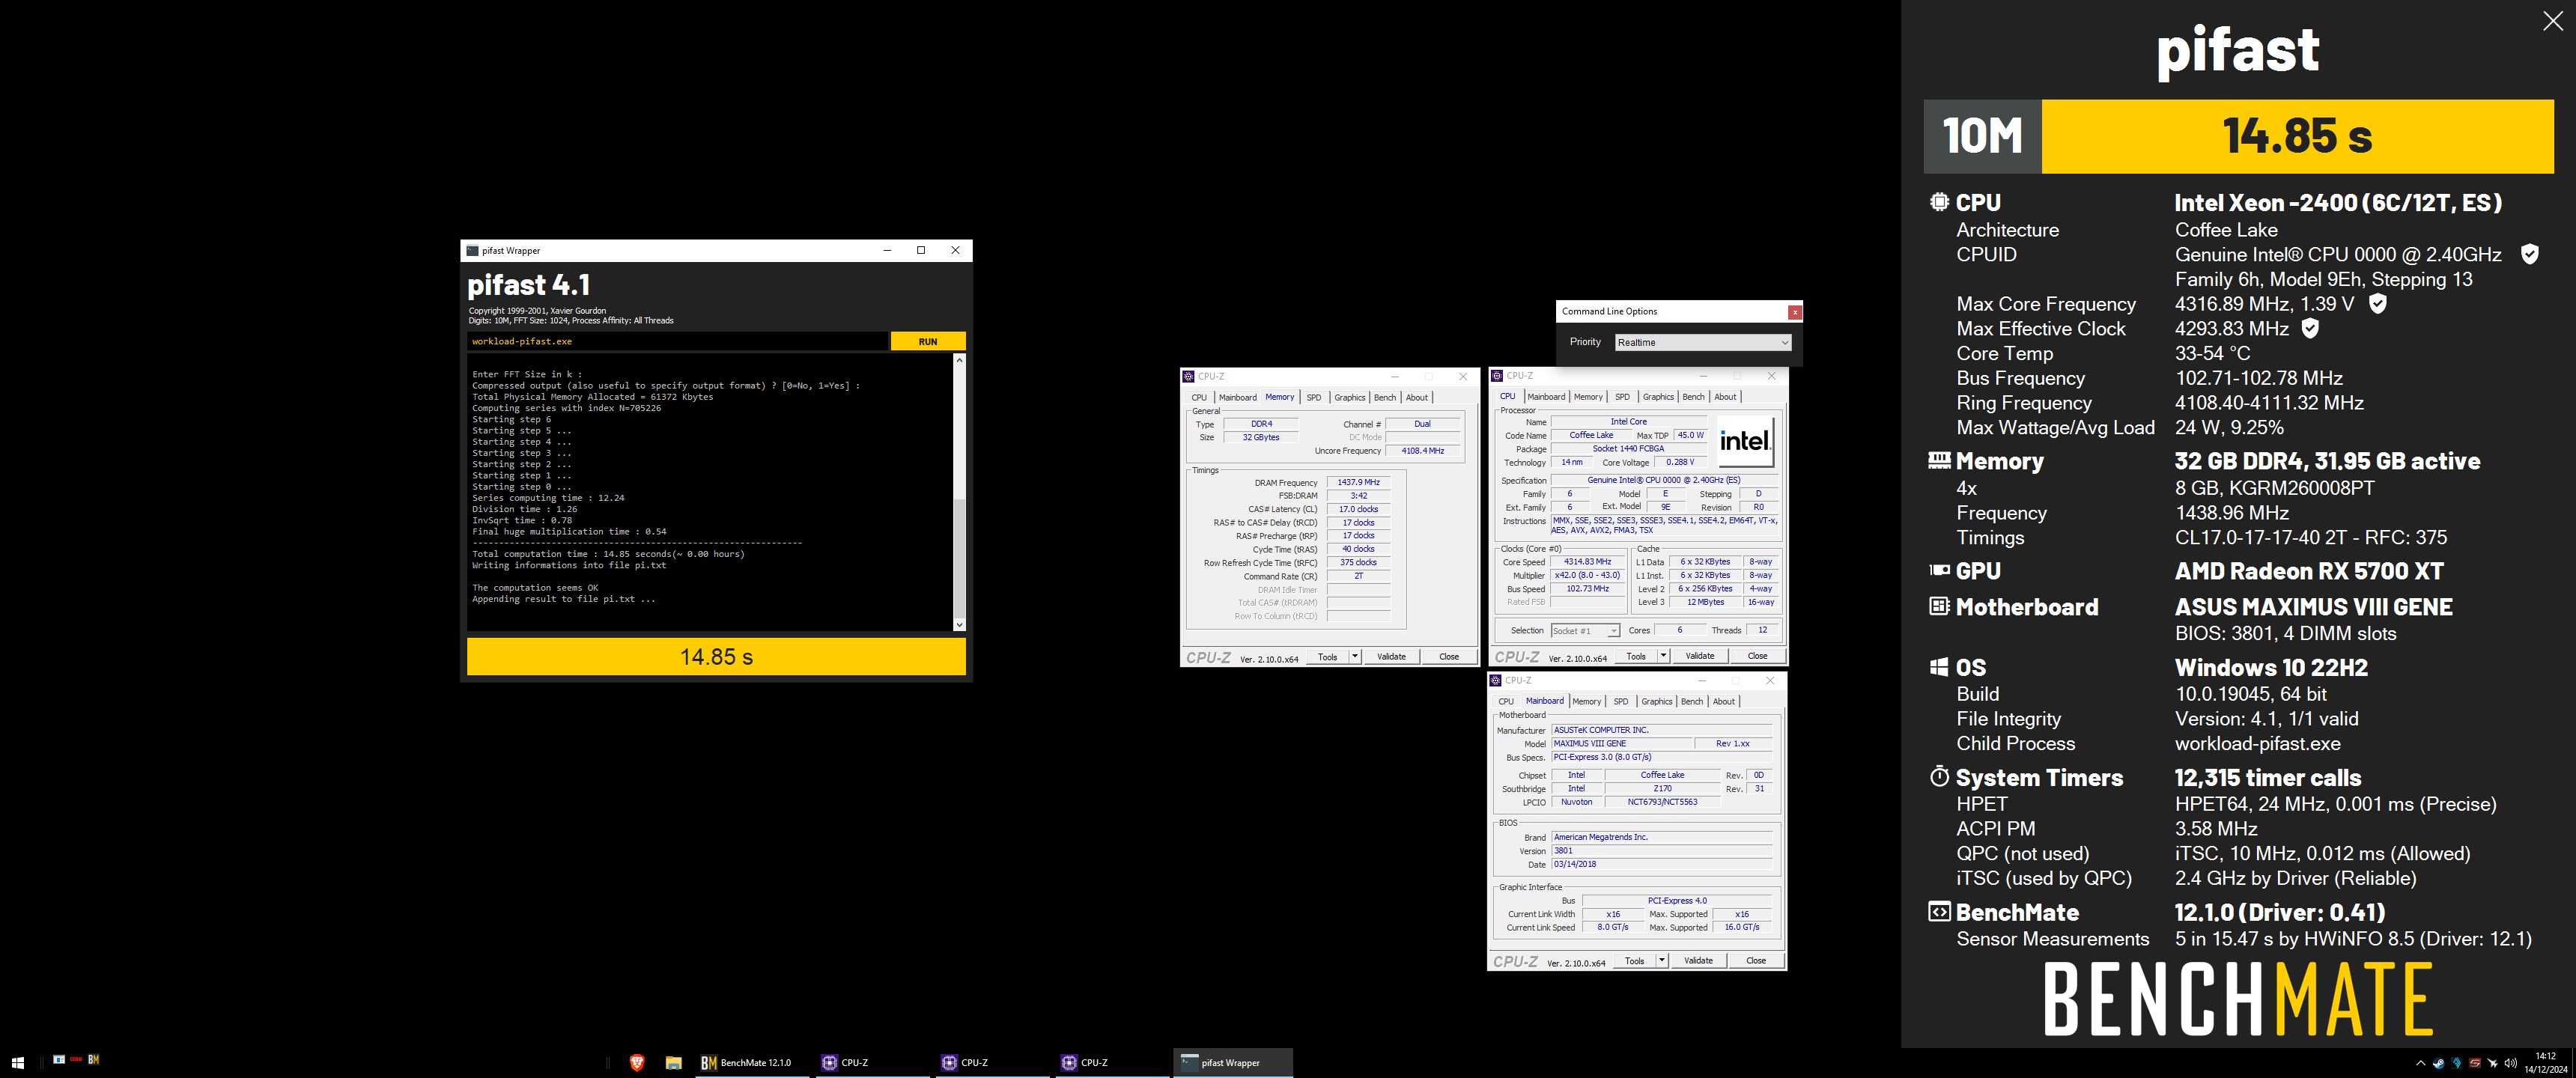Click the GPU icon in BenchMate panel
Image resolution: width=2576 pixels, height=1078 pixels.
pos(1939,570)
